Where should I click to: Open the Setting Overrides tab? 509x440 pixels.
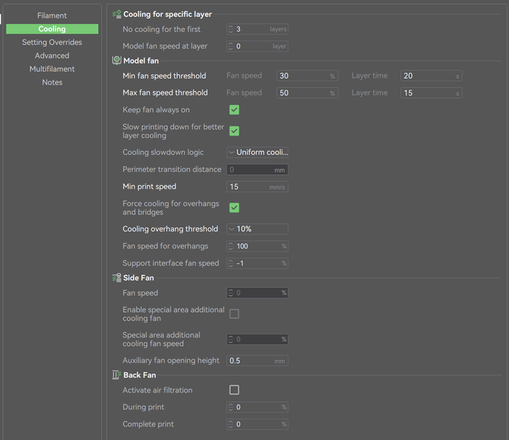[52, 43]
